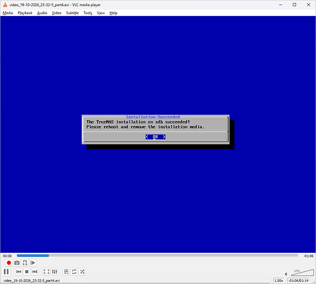Skip to previous media

tap(19, 272)
